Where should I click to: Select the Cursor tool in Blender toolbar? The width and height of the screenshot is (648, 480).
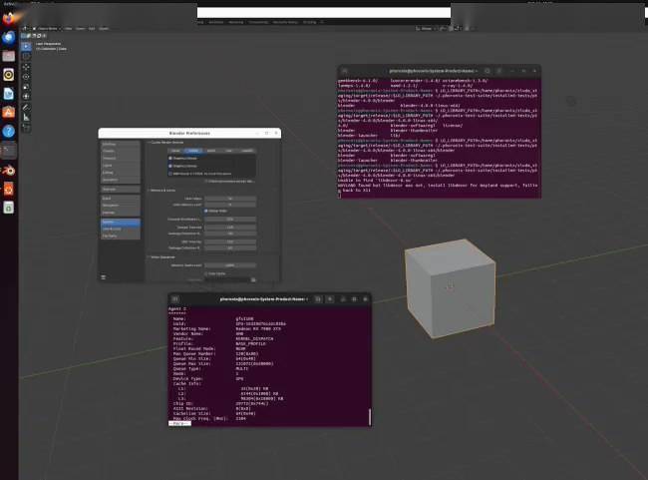(x=26, y=56)
